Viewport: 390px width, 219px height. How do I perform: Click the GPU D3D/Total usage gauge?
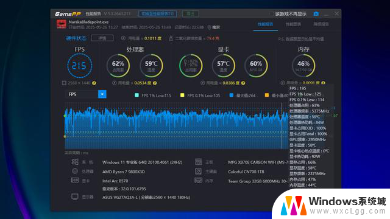[191, 66]
